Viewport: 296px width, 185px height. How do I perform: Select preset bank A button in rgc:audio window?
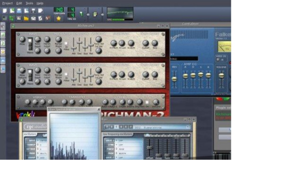107,127
